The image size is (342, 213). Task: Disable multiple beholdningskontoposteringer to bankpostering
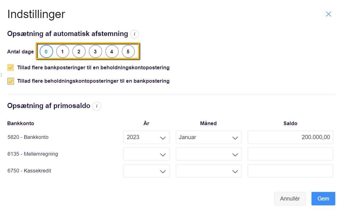click(11, 81)
